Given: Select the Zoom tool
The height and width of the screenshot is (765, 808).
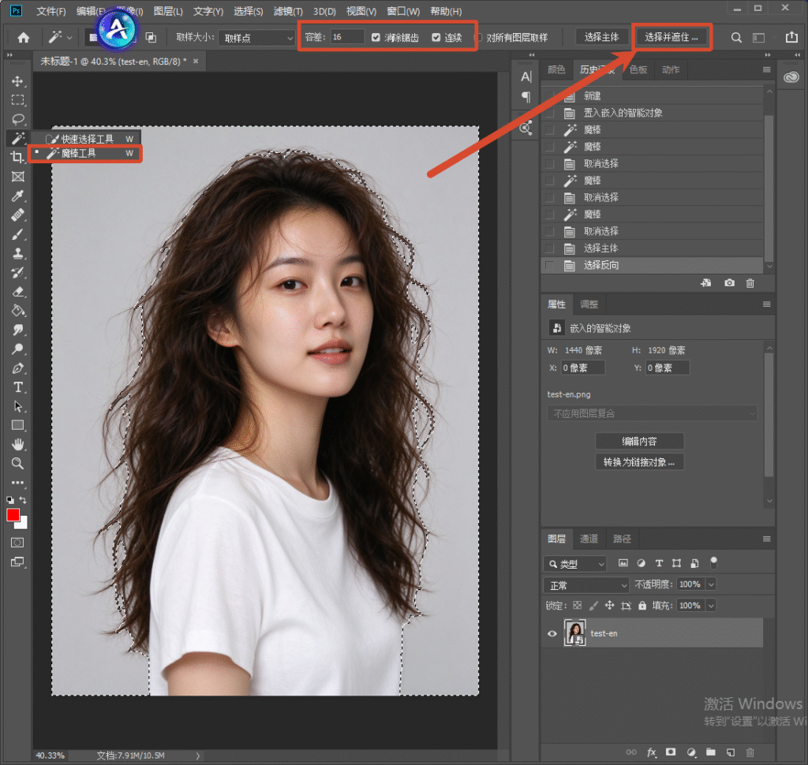Looking at the screenshot, I should pyautogui.click(x=17, y=463).
